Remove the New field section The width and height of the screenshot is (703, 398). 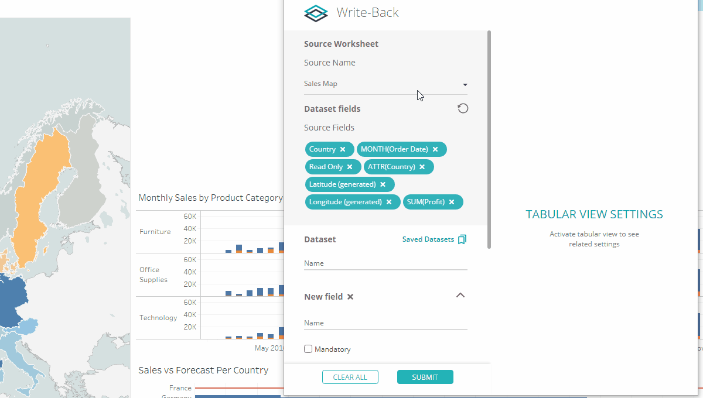(351, 297)
